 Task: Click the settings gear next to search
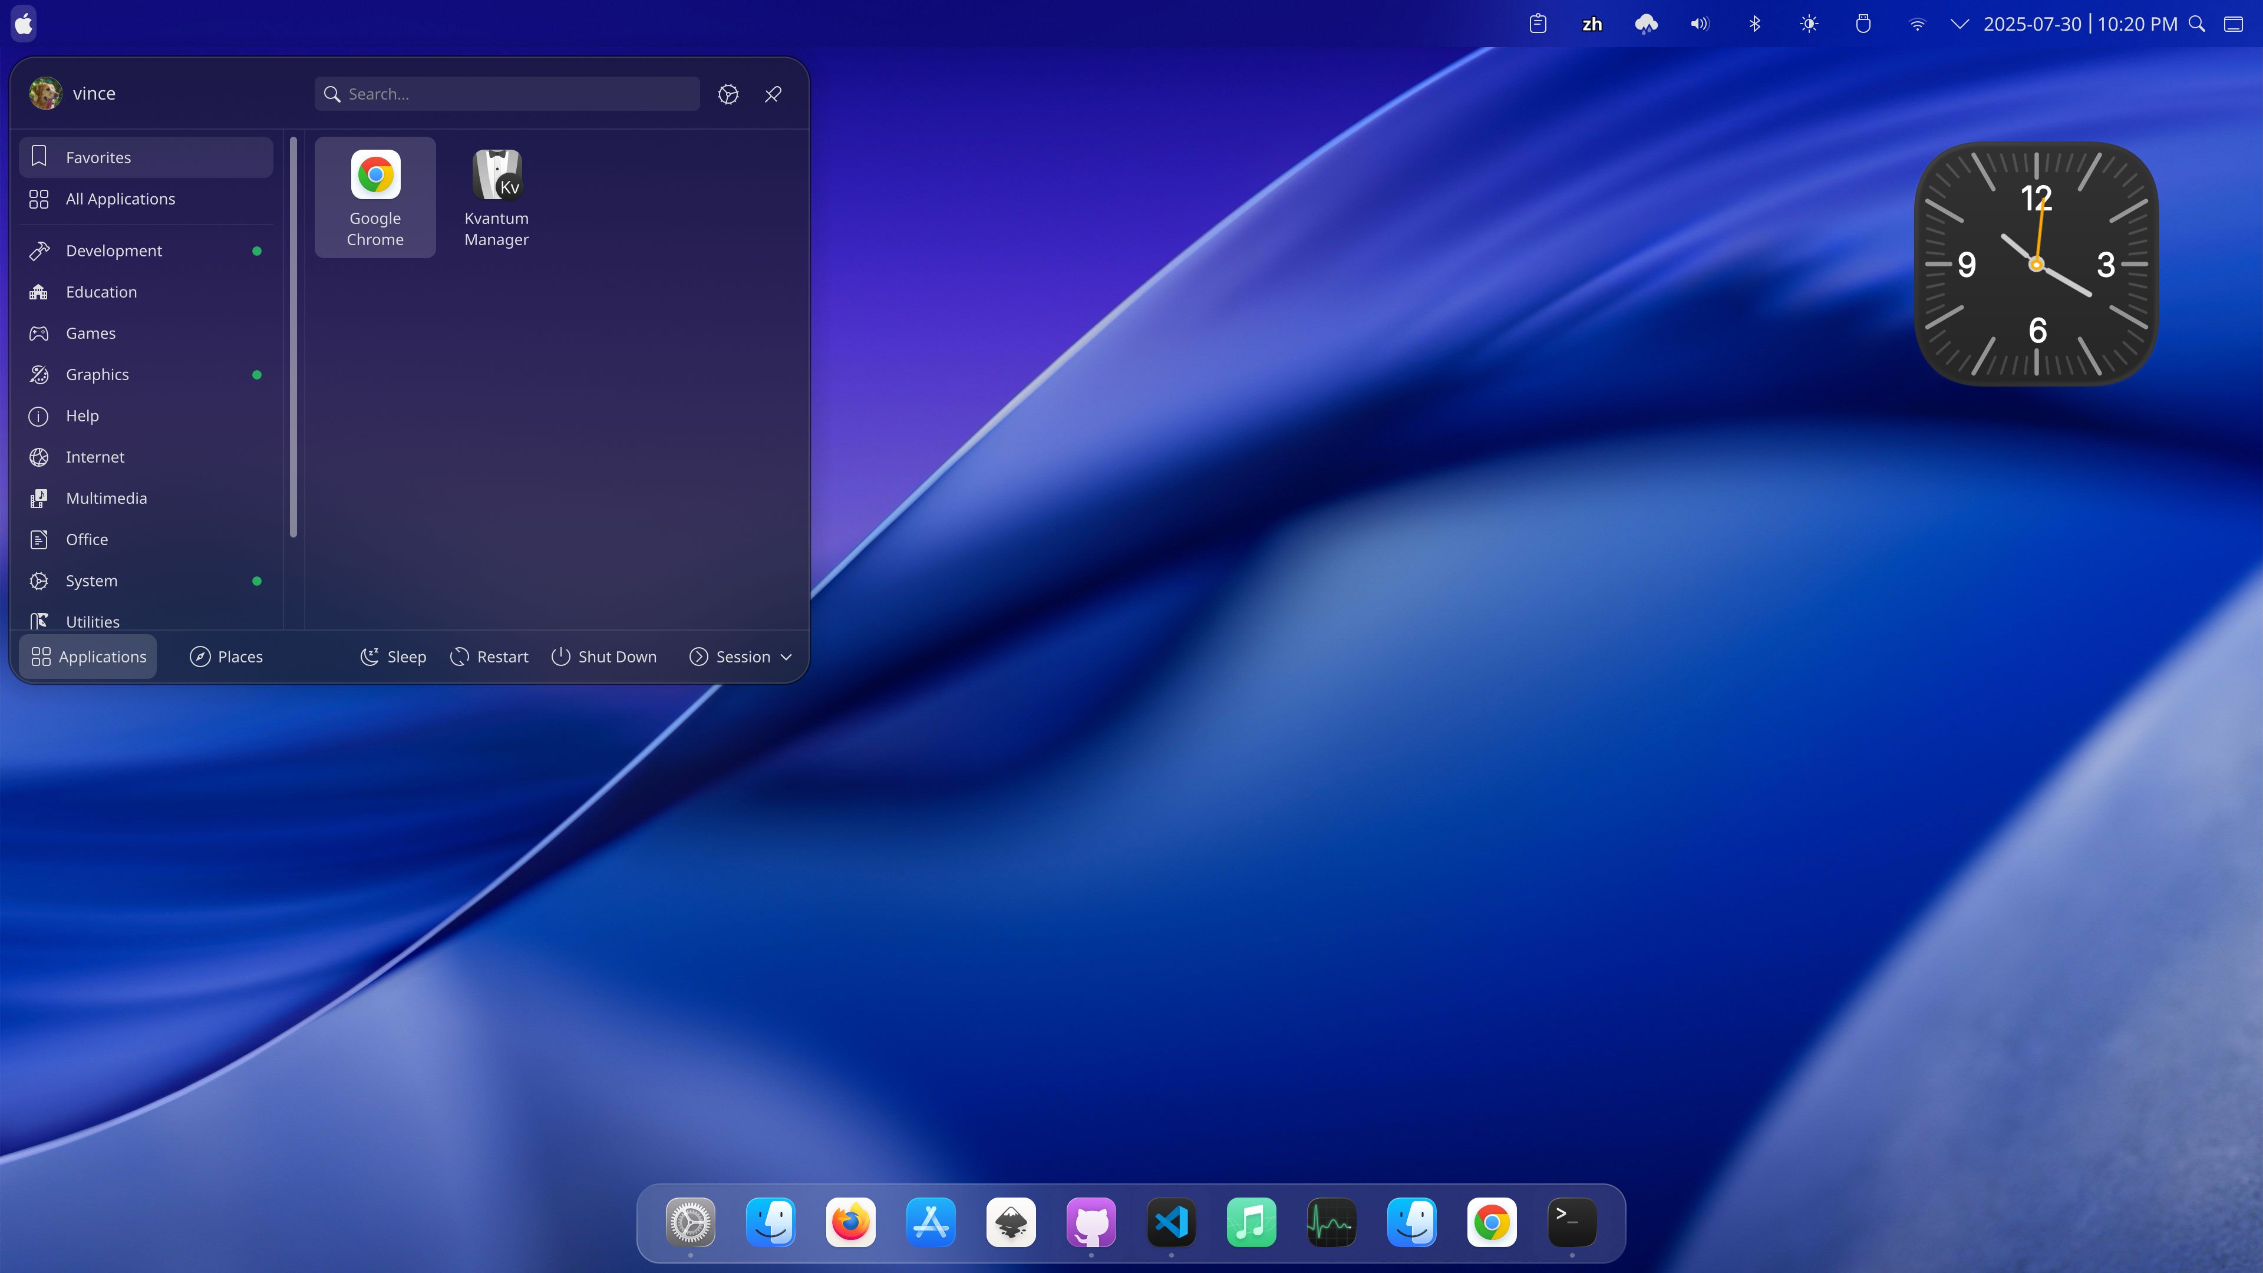[728, 94]
